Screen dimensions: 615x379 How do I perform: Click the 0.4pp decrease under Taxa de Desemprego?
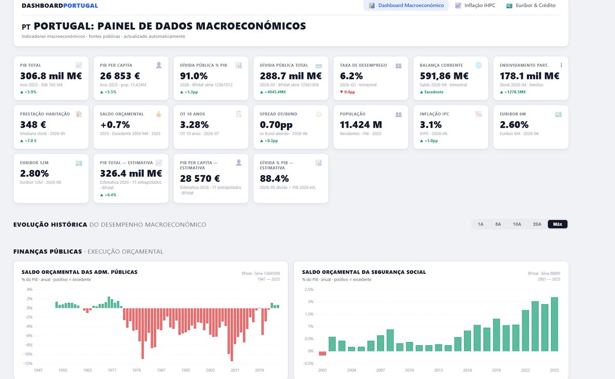click(347, 92)
